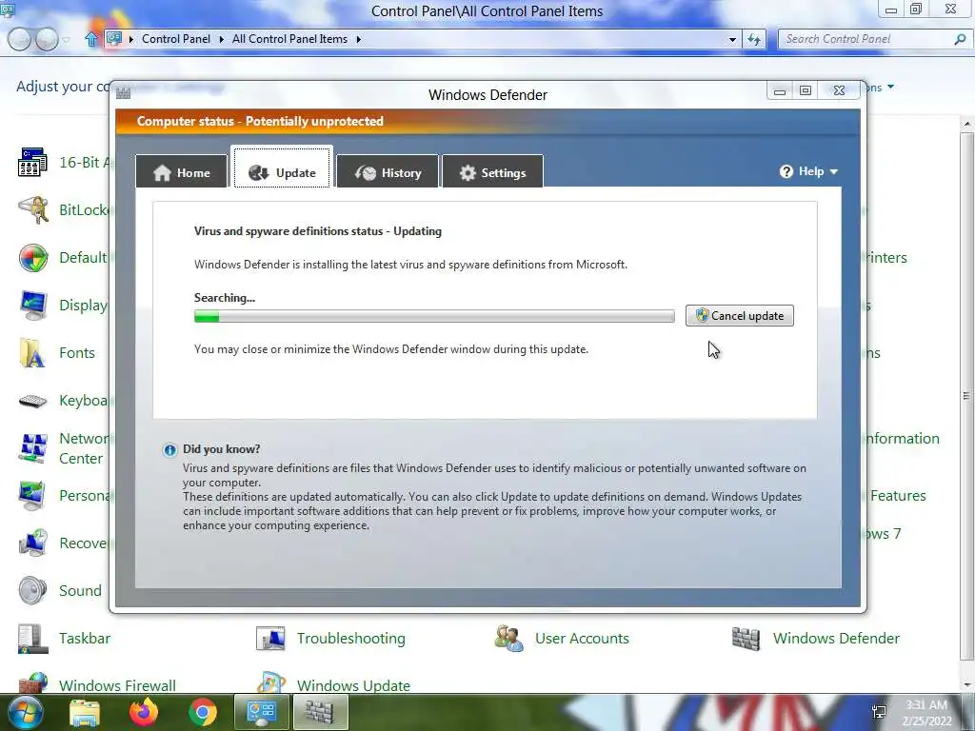The image size is (975, 731).
Task: Click the User Accounts link
Action: tap(582, 639)
